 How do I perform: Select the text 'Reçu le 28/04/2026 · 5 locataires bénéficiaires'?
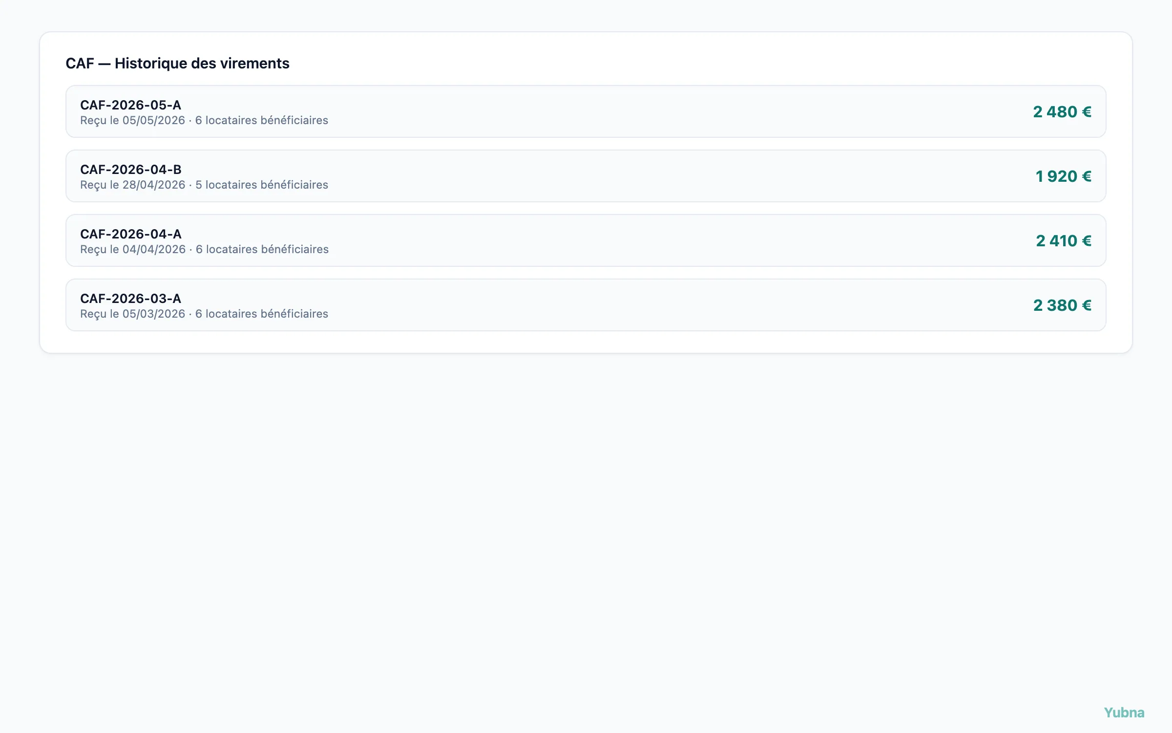point(204,185)
